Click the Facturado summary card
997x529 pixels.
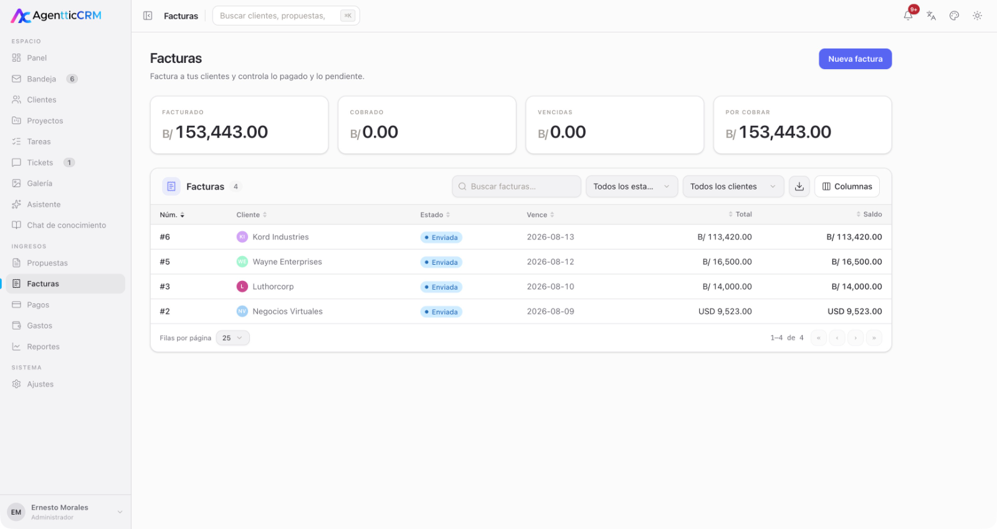(x=239, y=125)
